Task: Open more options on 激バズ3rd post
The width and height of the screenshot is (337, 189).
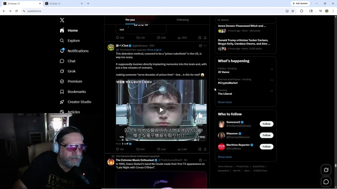Action: click(x=205, y=46)
